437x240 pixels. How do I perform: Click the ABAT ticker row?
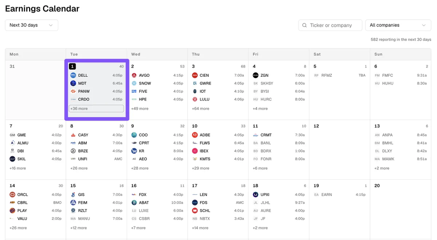click(157, 203)
